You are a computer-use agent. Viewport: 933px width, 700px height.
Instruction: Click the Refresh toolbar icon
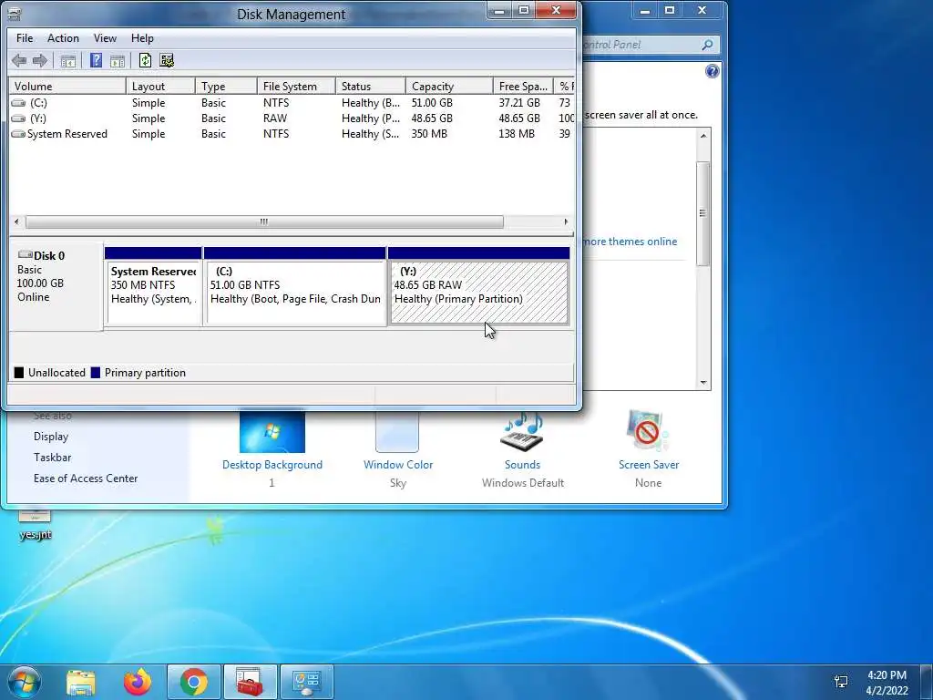145,60
